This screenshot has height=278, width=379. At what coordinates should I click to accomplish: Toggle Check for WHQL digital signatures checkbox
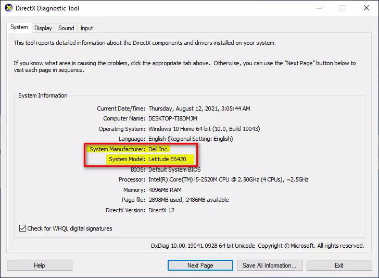coord(22,228)
